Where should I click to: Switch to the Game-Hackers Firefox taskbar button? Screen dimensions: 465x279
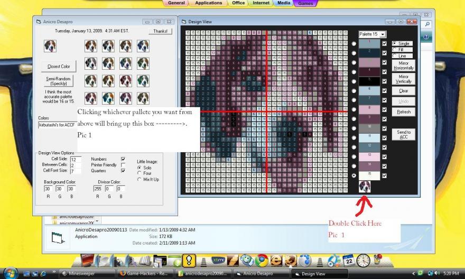pos(145,274)
